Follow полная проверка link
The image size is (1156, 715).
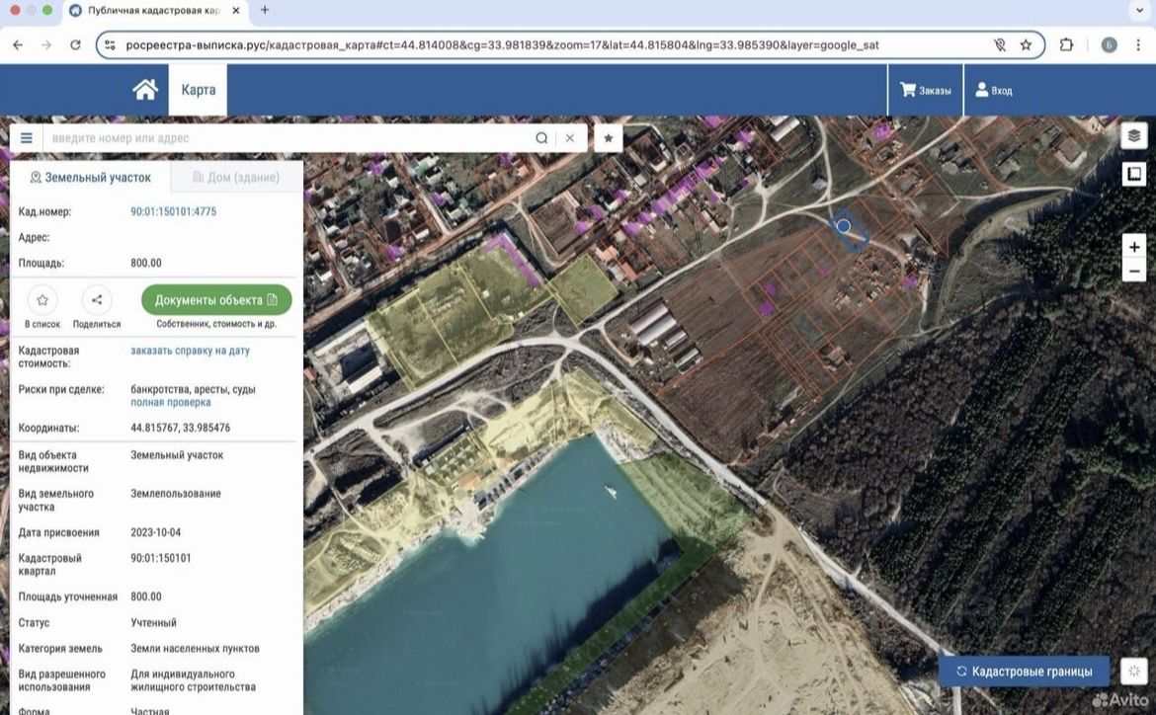pos(170,403)
